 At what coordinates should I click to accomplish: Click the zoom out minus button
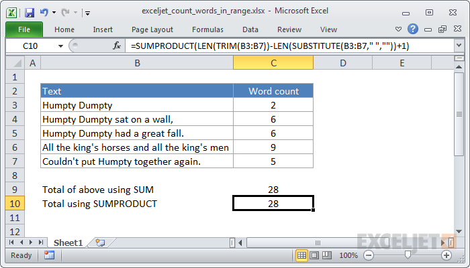click(x=369, y=255)
